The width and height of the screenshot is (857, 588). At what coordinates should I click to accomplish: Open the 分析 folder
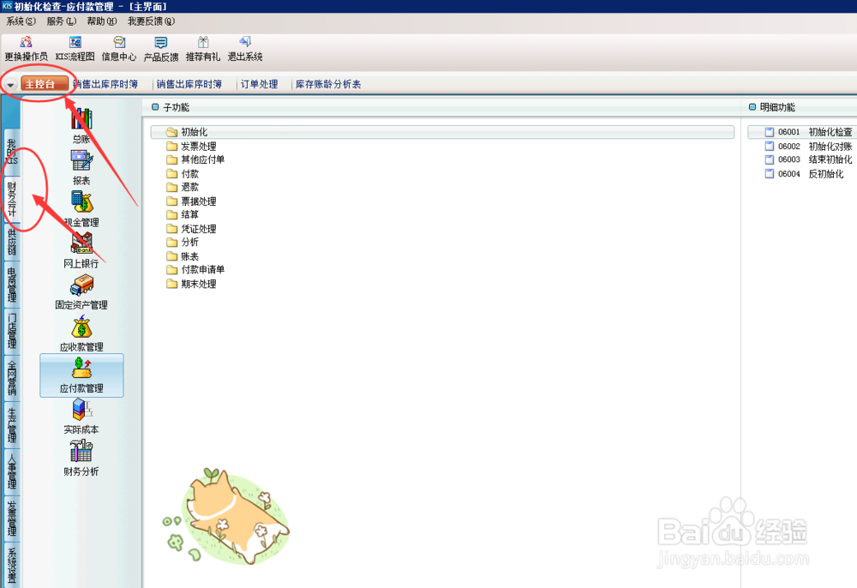pos(183,242)
